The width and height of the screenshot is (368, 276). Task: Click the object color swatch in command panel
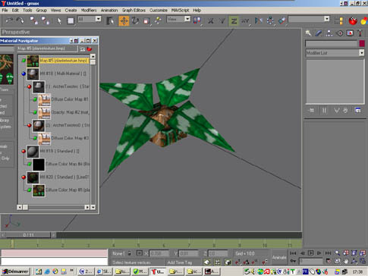click(x=362, y=43)
